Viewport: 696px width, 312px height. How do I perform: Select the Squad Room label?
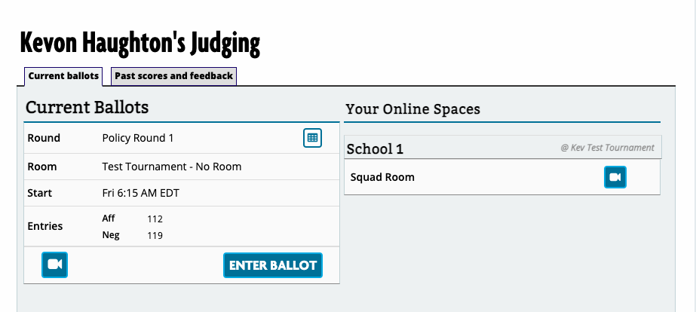coord(382,178)
